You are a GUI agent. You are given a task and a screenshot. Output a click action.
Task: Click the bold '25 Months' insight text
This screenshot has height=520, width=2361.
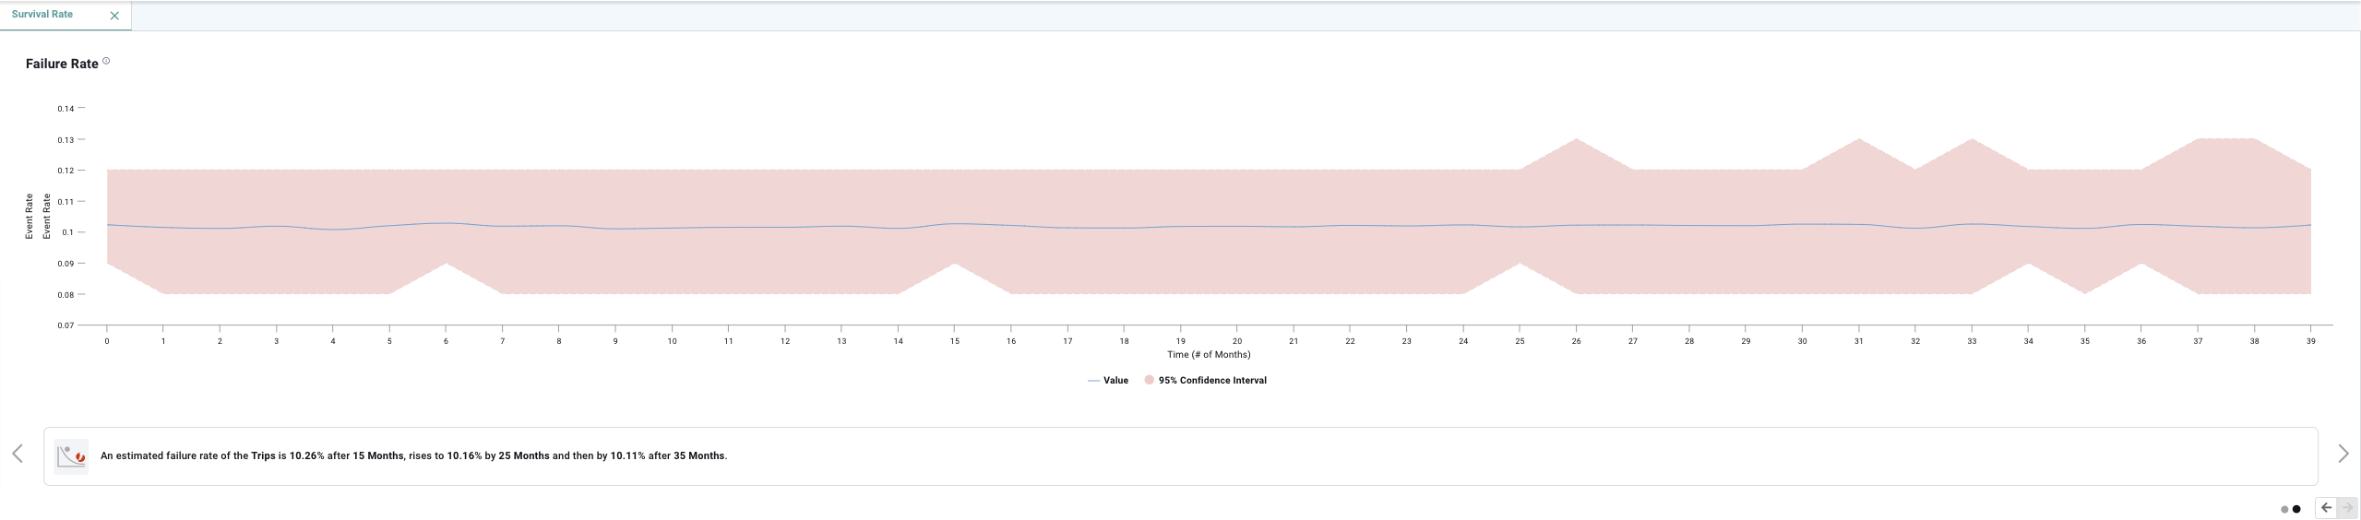pyautogui.click(x=523, y=456)
